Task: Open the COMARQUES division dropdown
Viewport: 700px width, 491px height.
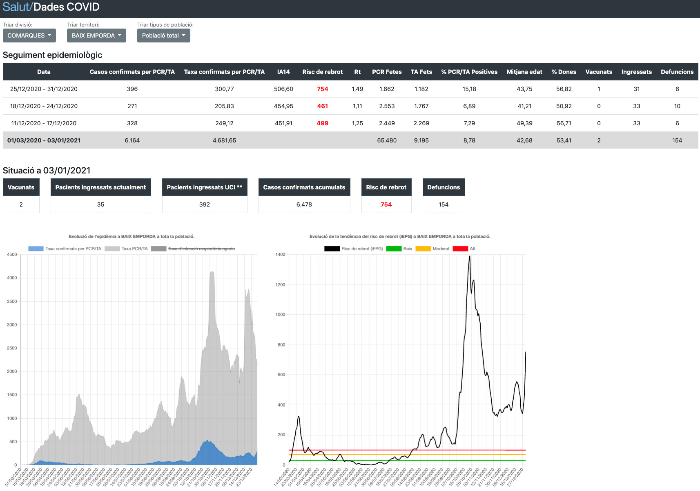Action: pos(29,36)
